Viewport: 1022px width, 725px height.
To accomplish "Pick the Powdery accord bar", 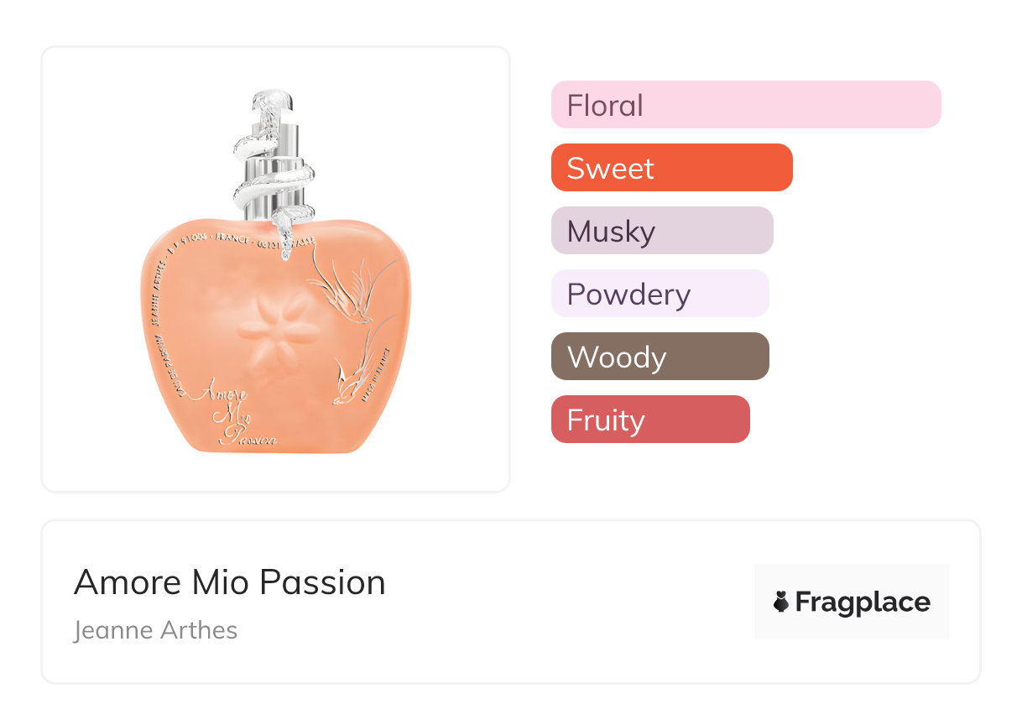I will click(660, 294).
